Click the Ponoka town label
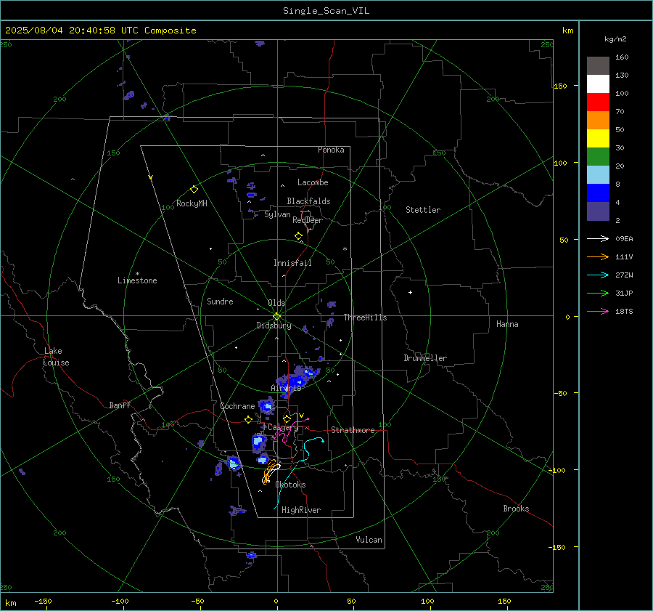Image resolution: width=653 pixels, height=611 pixels. [331, 150]
